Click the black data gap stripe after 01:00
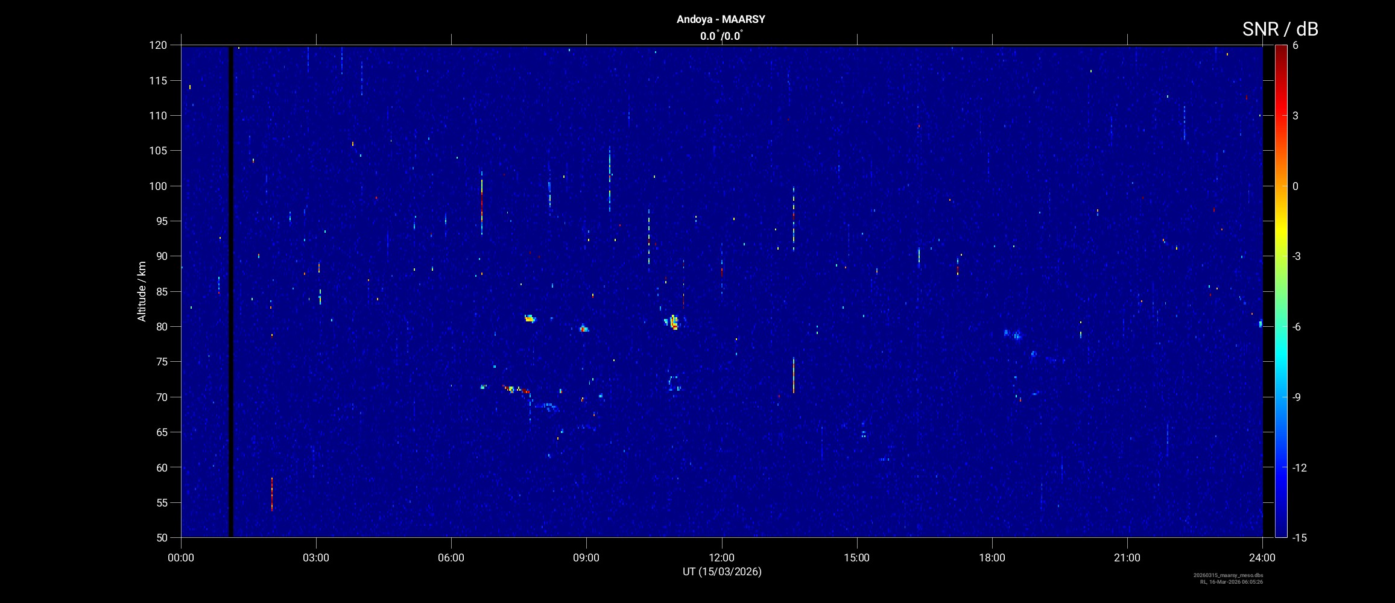 230,289
